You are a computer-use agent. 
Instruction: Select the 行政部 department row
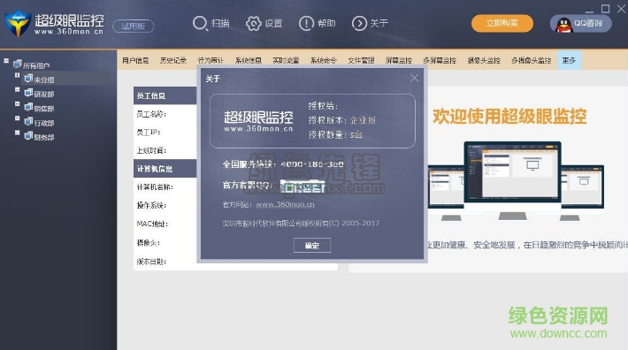pos(39,123)
